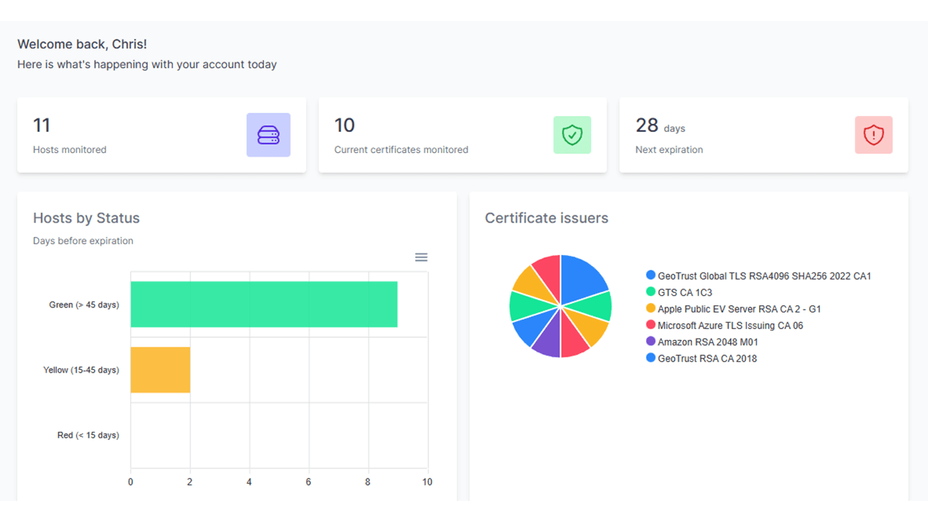
Task: Click legend text GTS CA 1C3
Action: 685,293
